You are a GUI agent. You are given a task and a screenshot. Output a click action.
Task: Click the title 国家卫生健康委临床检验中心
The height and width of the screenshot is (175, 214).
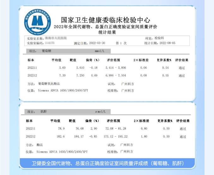click(105, 20)
